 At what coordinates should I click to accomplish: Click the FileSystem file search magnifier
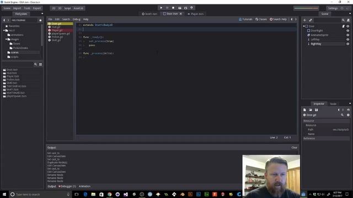(x=35, y=64)
